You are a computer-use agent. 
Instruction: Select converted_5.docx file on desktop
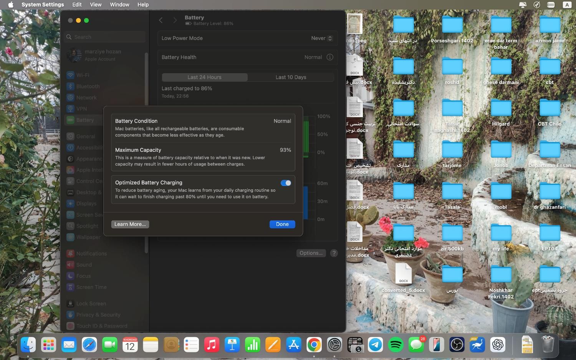pos(403,279)
